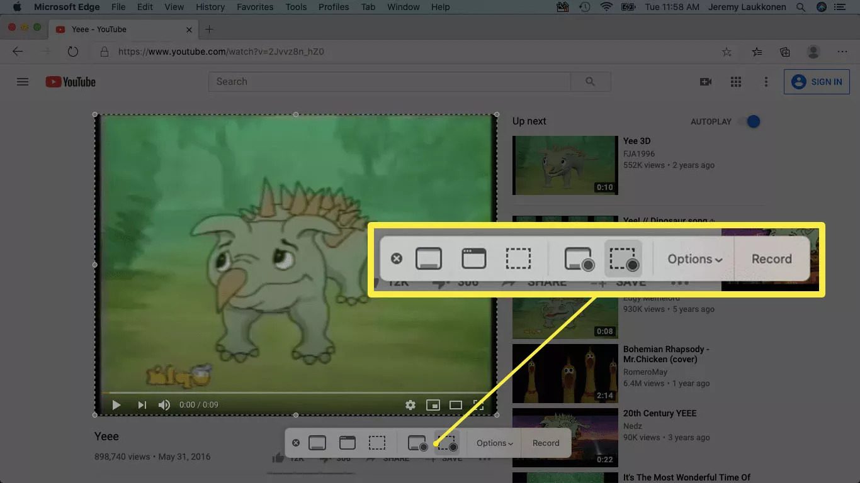The width and height of the screenshot is (860, 483).
Task: Mute the video with the speaker icon
Action: pyautogui.click(x=164, y=405)
